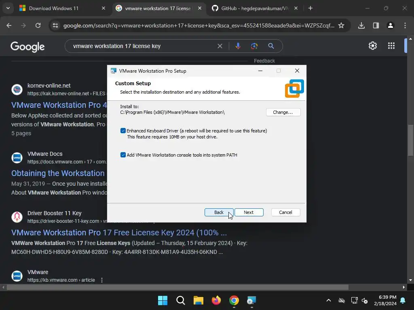
Task: Reload the current page
Action: [38, 25]
